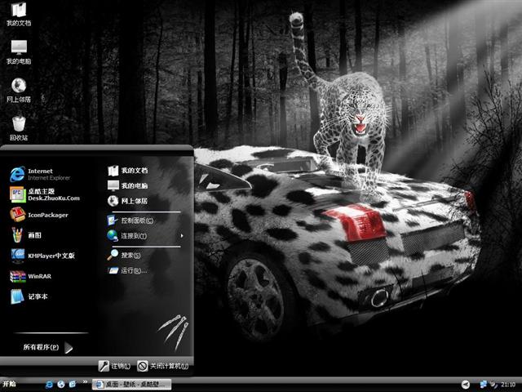Expand quick launch overflow chevron
522x392 pixels.
[x=85, y=382]
